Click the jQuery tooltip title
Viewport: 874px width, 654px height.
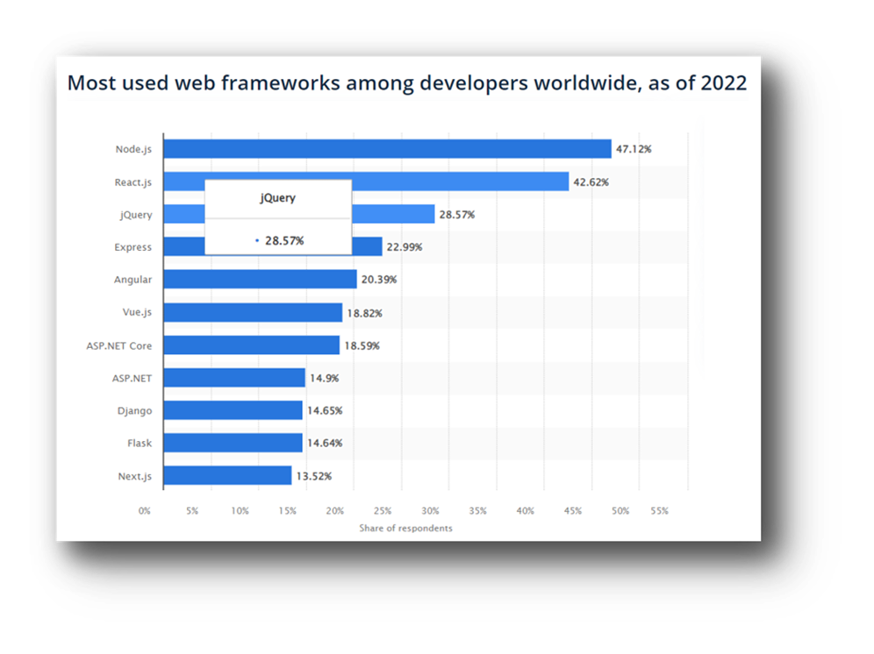pos(277,198)
